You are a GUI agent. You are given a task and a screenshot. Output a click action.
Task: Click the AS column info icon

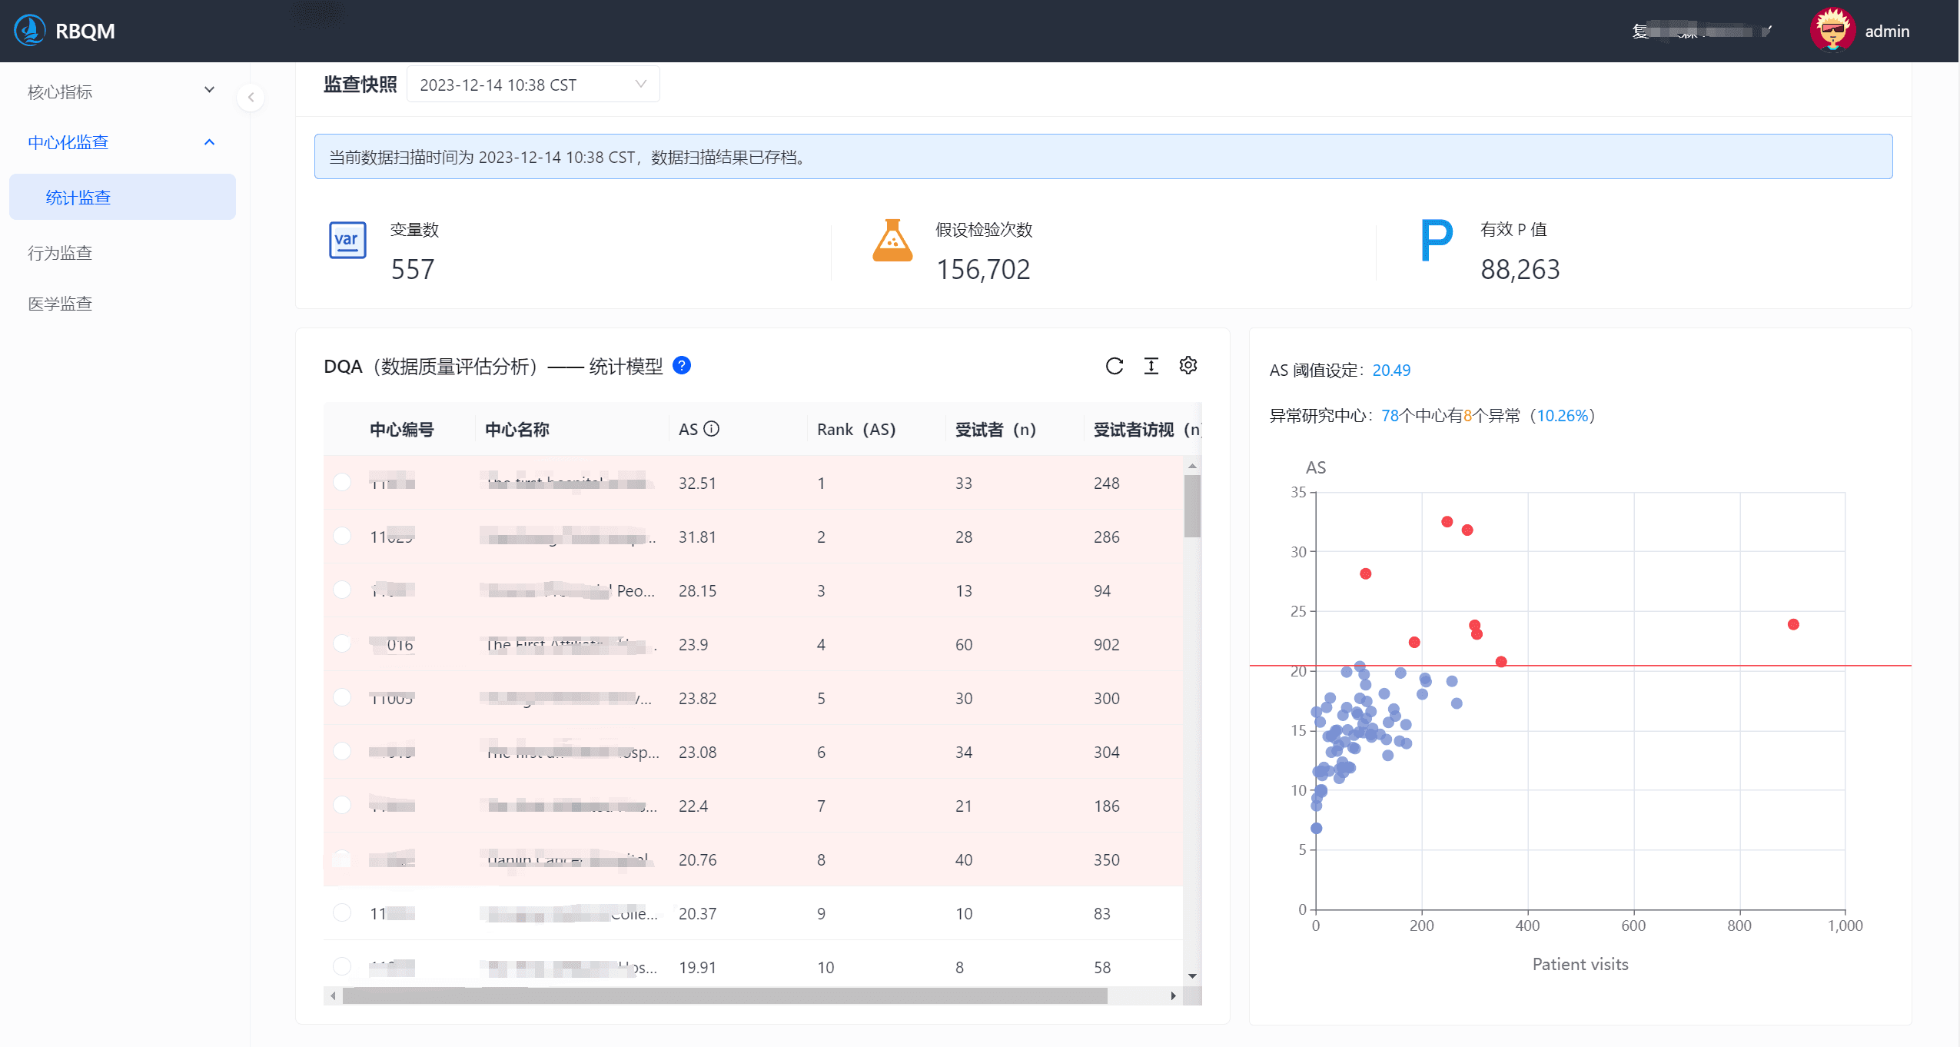pyautogui.click(x=712, y=429)
